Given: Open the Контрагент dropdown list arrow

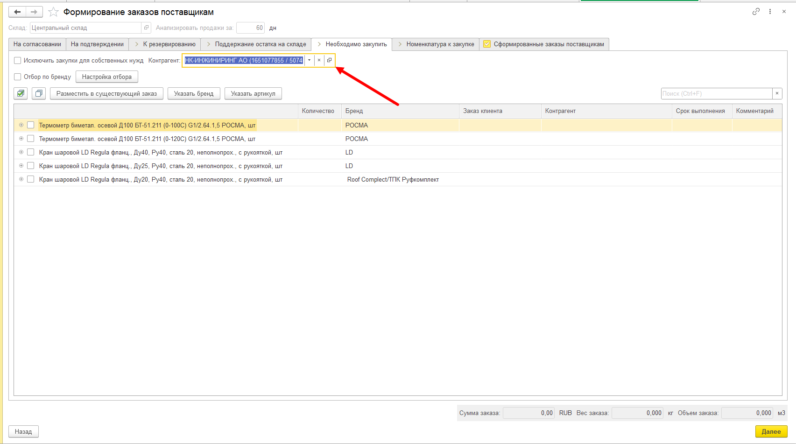Looking at the screenshot, I should tap(309, 60).
